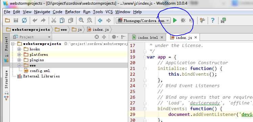Open the Tools menu
This screenshot has width=253, height=122.
[98, 12]
